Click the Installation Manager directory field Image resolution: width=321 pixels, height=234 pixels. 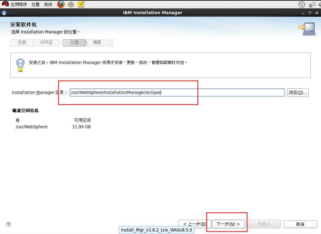(177, 92)
